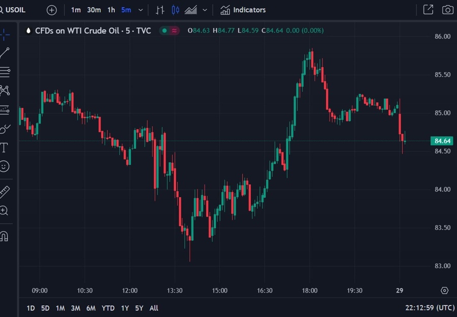Click the CFDs on WTI Crude Oil title
This screenshot has width=457, height=317.
tap(93, 30)
